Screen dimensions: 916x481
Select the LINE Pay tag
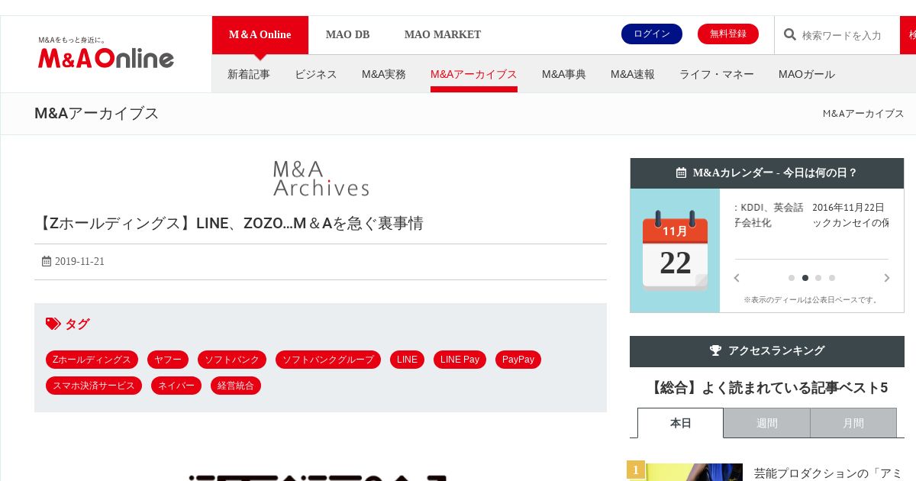(x=460, y=360)
